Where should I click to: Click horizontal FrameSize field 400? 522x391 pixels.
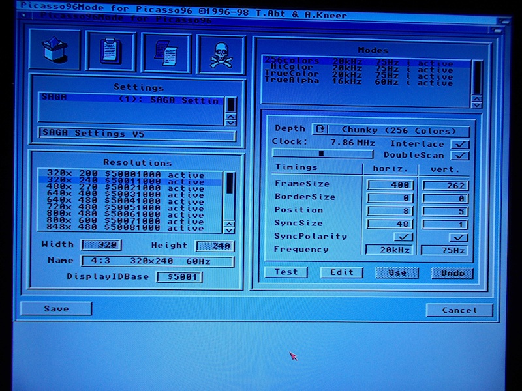tap(390, 184)
